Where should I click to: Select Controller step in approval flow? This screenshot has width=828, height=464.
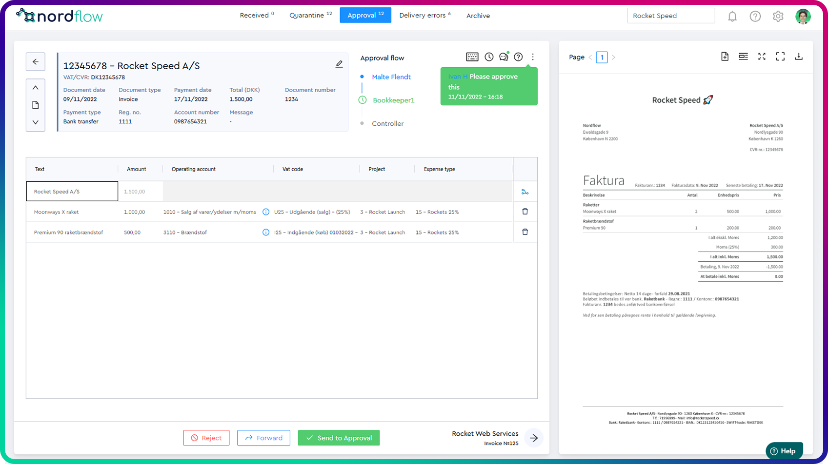click(388, 124)
